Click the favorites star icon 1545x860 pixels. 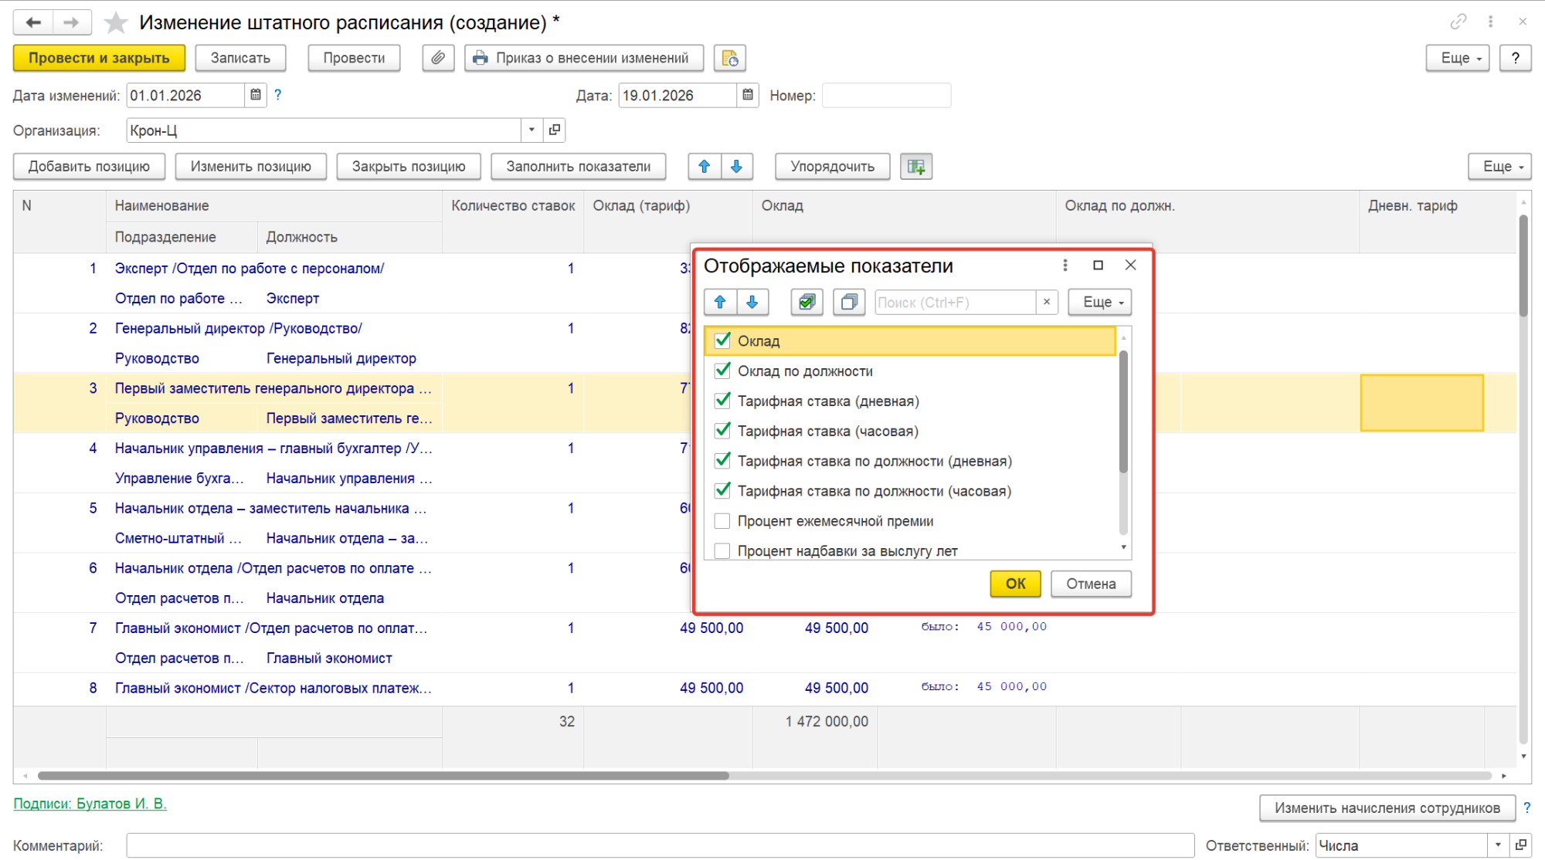point(116,22)
